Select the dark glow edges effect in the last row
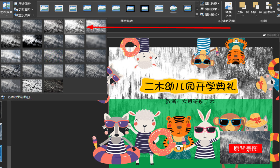Viewport: 280px width, 168px height. tap(53, 86)
